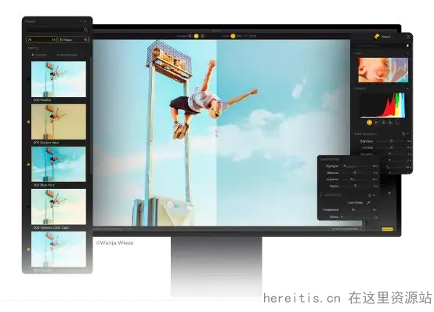Click the face preview image in right panel
434x312 pixels.
click(x=383, y=70)
